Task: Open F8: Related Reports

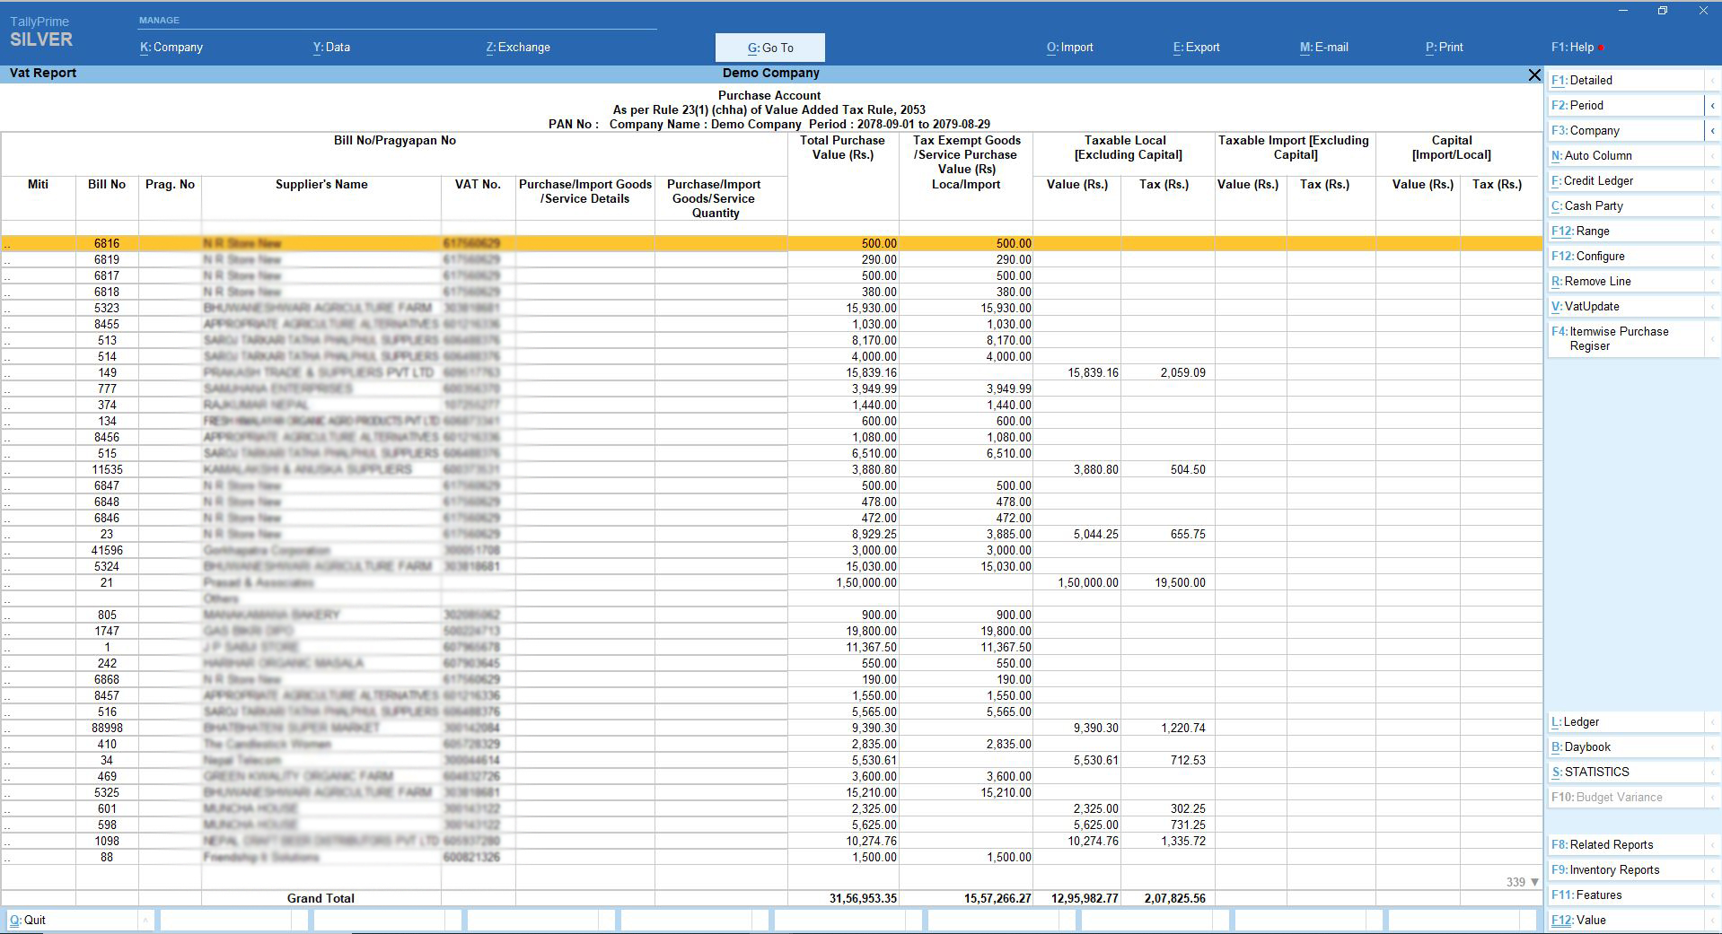Action: click(1625, 844)
